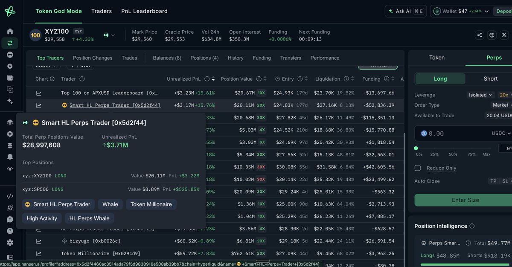Open the API code brackets icon
Image resolution: width=512 pixels, height=267 pixels.
point(10,196)
